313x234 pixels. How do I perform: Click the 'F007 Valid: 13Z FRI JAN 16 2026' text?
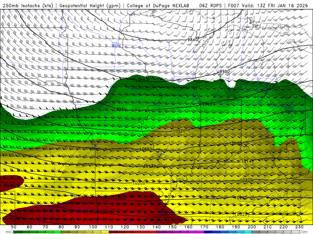pyautogui.click(x=268, y=5)
